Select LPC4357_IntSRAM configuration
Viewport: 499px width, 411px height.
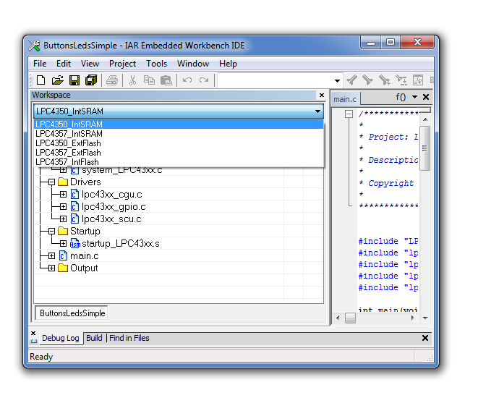(x=179, y=134)
